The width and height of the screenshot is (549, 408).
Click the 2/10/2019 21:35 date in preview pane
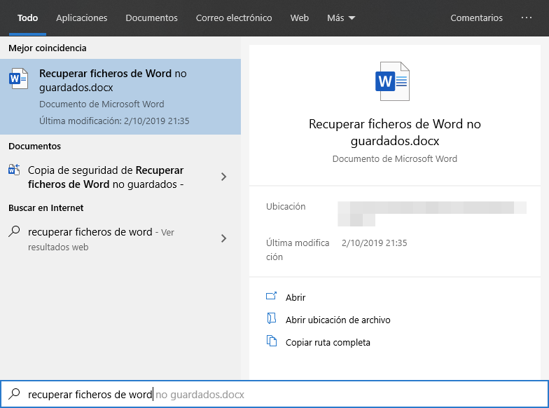point(374,243)
